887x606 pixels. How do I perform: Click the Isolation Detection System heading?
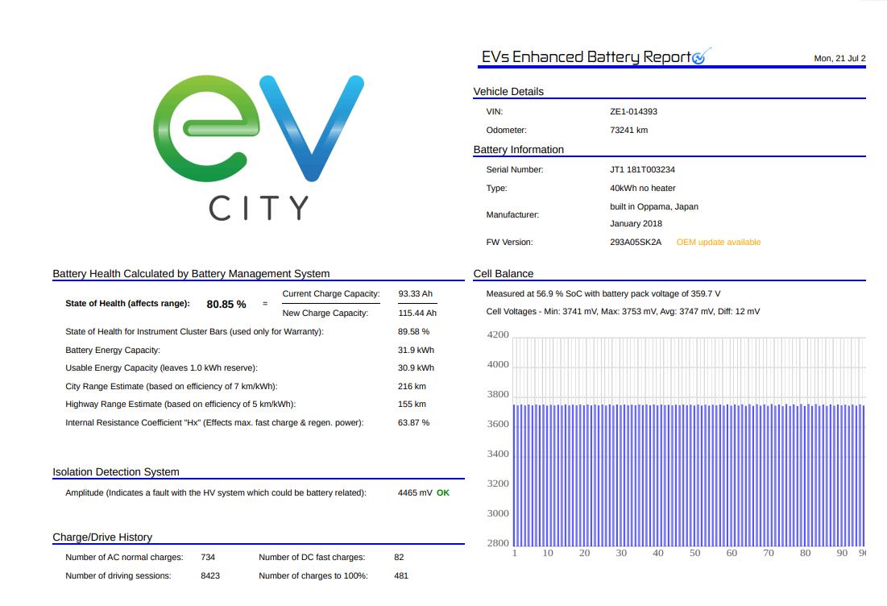coord(116,471)
